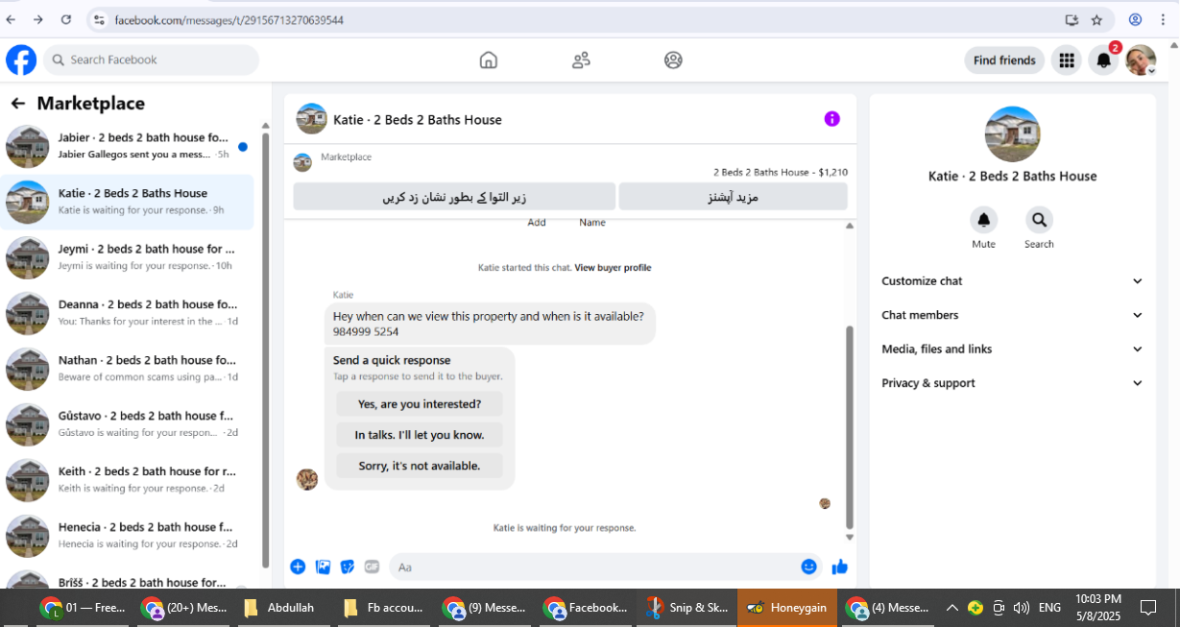Image resolution: width=1180 pixels, height=627 pixels.
Task: Open the Facebook logo home link
Action: pos(21,60)
